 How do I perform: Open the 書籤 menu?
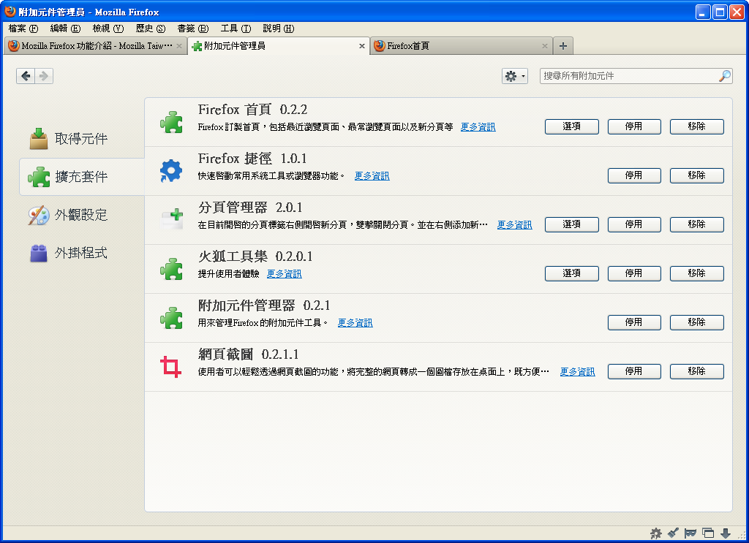pyautogui.click(x=192, y=29)
